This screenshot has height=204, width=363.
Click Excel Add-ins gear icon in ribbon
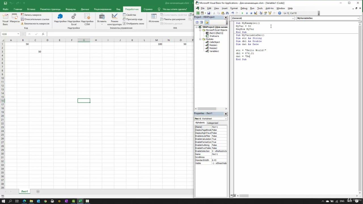coord(74,19)
